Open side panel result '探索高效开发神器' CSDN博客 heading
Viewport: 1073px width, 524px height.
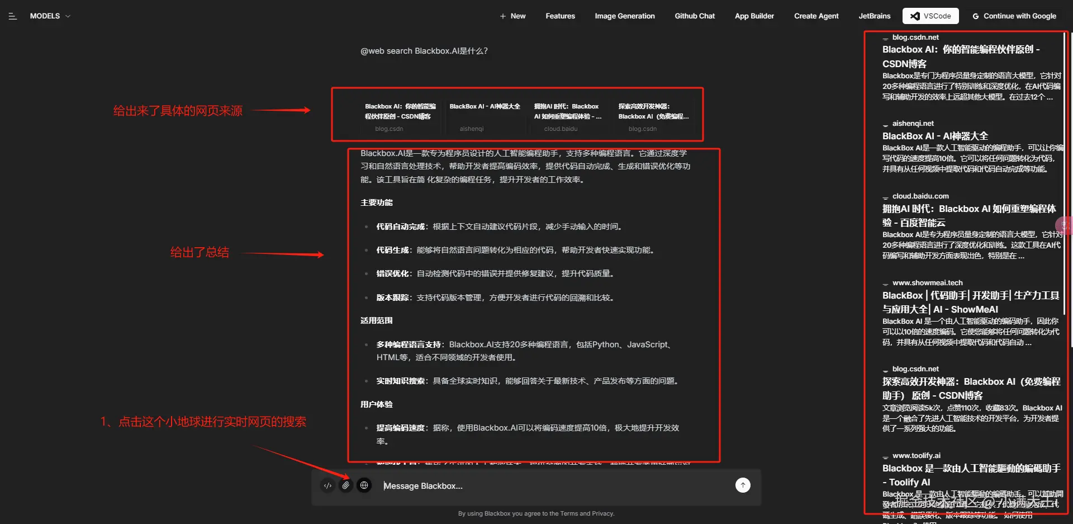click(971, 389)
